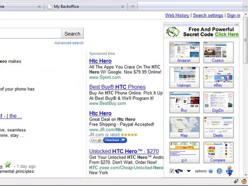Image resolution: width=248 pixels, height=186 pixels.
Task: Open the Htc Hero ad from JR.com
Action: [x=100, y=113]
